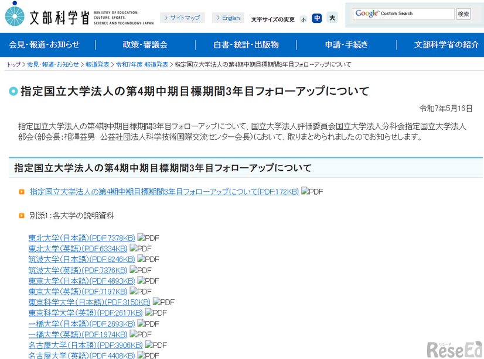This screenshot has width=484, height=359.
Task: Click PDF icon next to 一橋大学(日本語)
Action: pos(148,323)
